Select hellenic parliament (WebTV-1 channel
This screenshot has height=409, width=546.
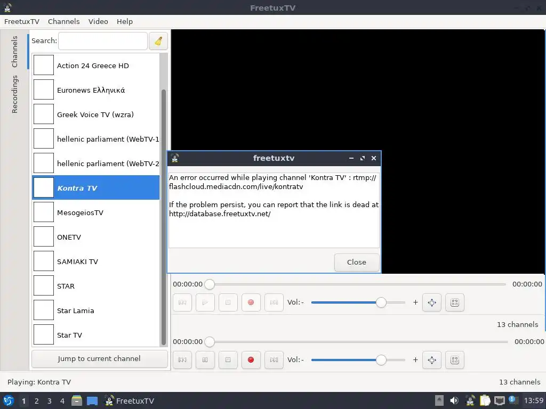coord(96,139)
